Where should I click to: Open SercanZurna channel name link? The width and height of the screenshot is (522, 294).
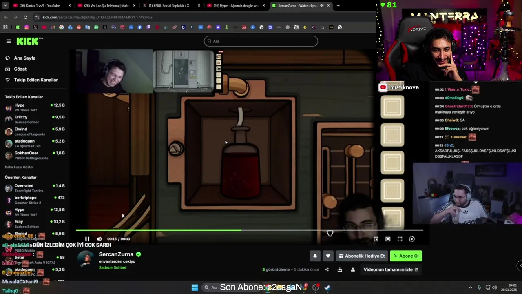point(116,254)
